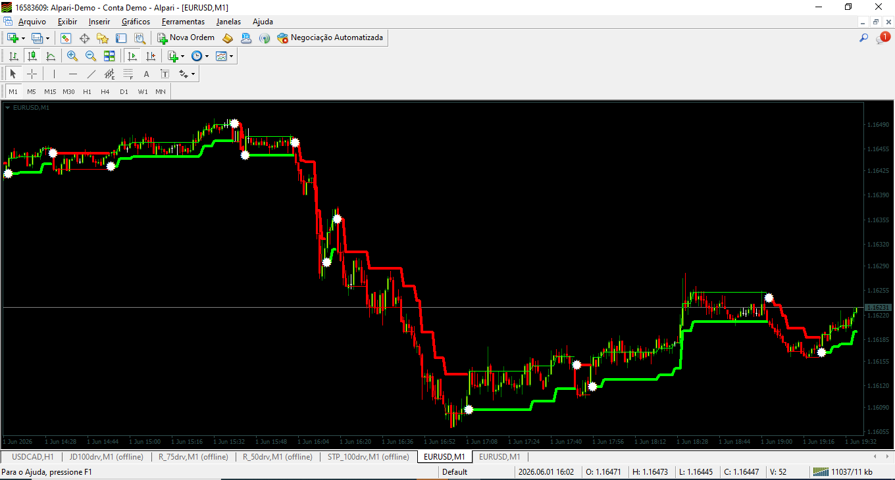This screenshot has width=895, height=480.
Task: Tile chart windows using the grid icon
Action: click(109, 56)
